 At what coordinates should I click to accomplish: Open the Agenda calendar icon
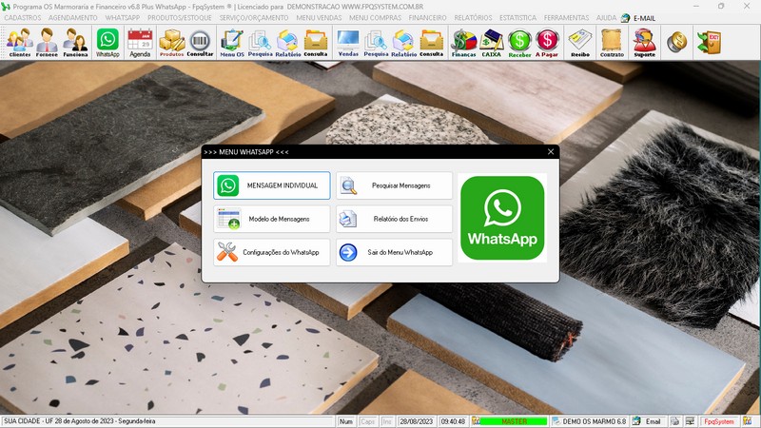click(x=140, y=43)
